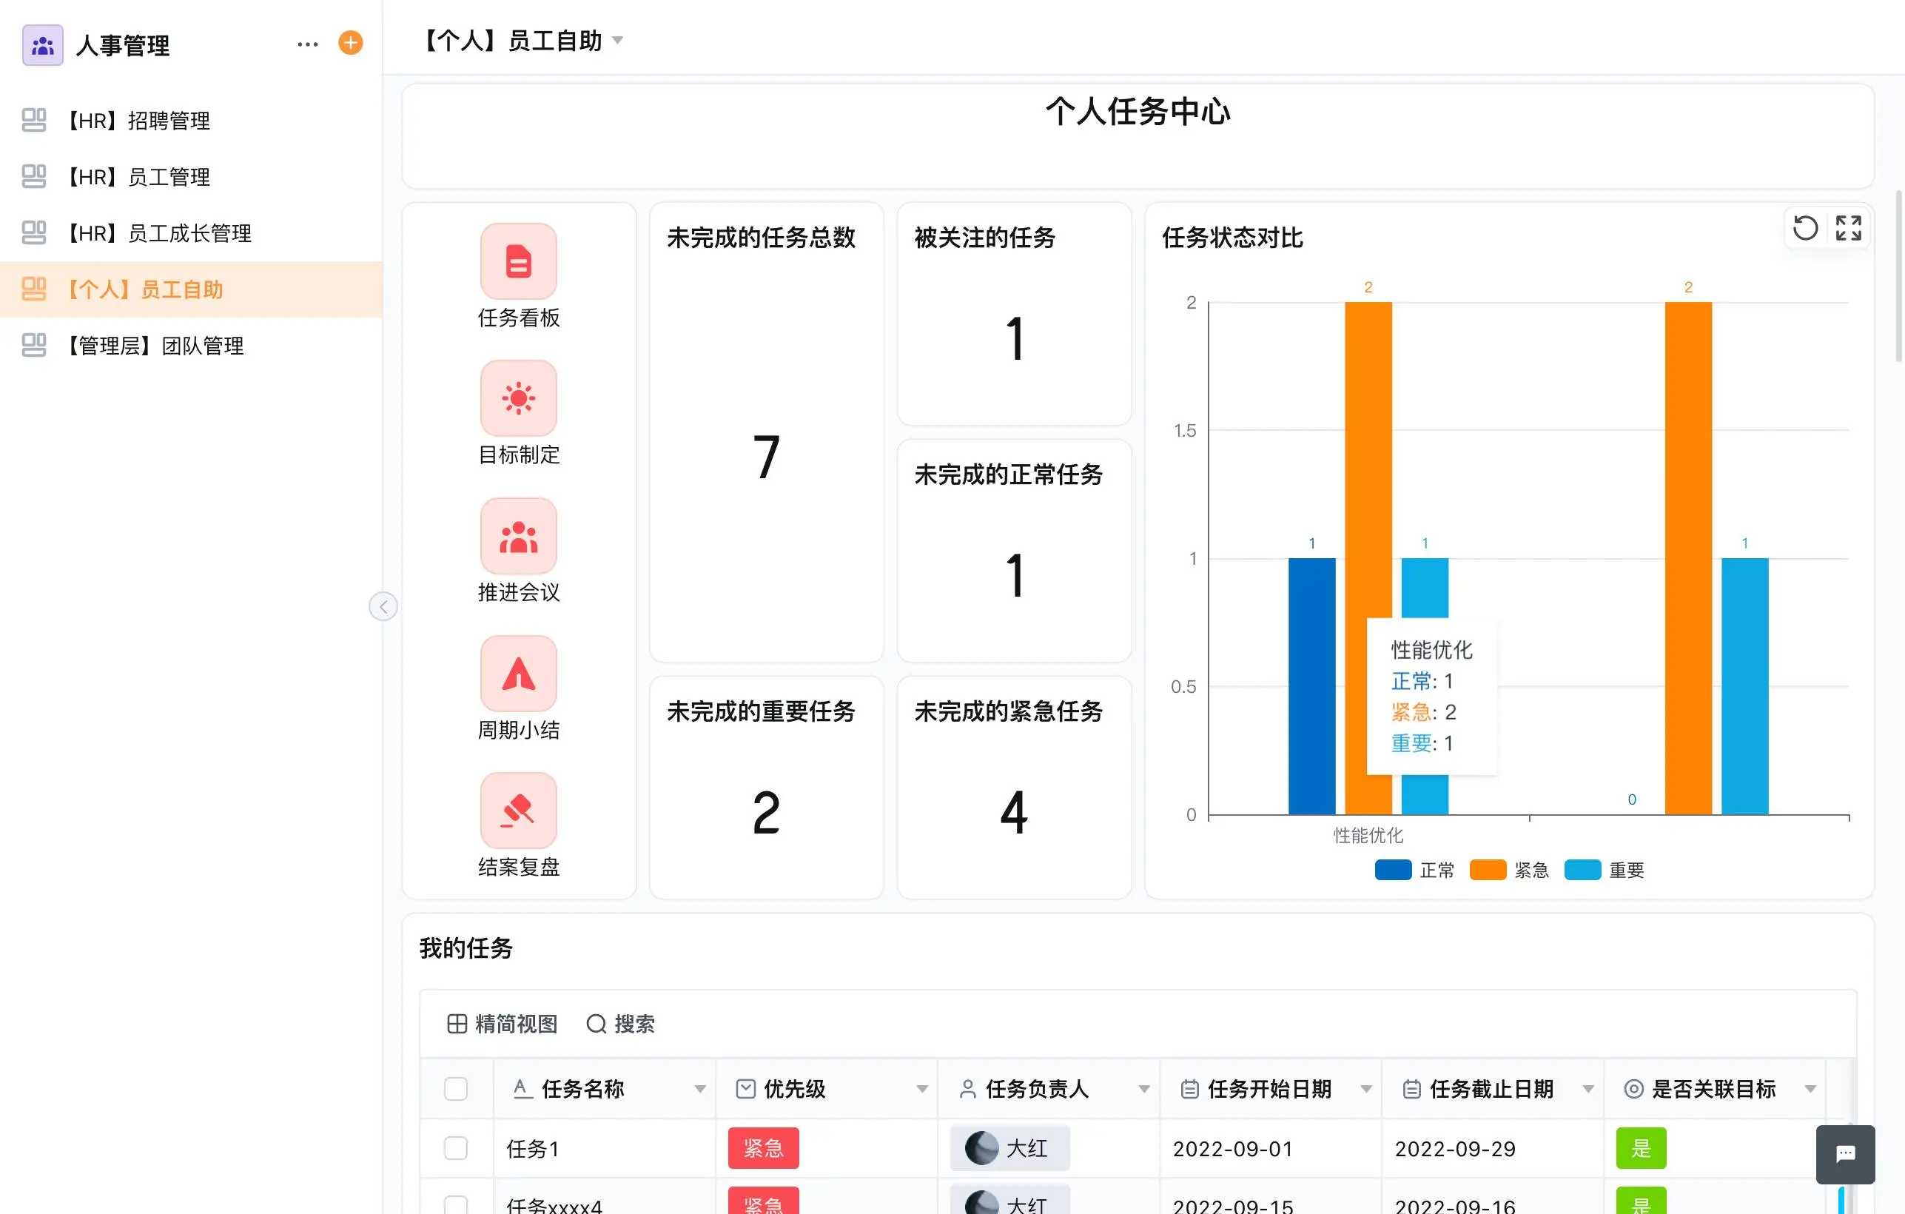Click the page icon beside 【HR】招聘管理
Screen dimensions: 1905x1214
34,121
